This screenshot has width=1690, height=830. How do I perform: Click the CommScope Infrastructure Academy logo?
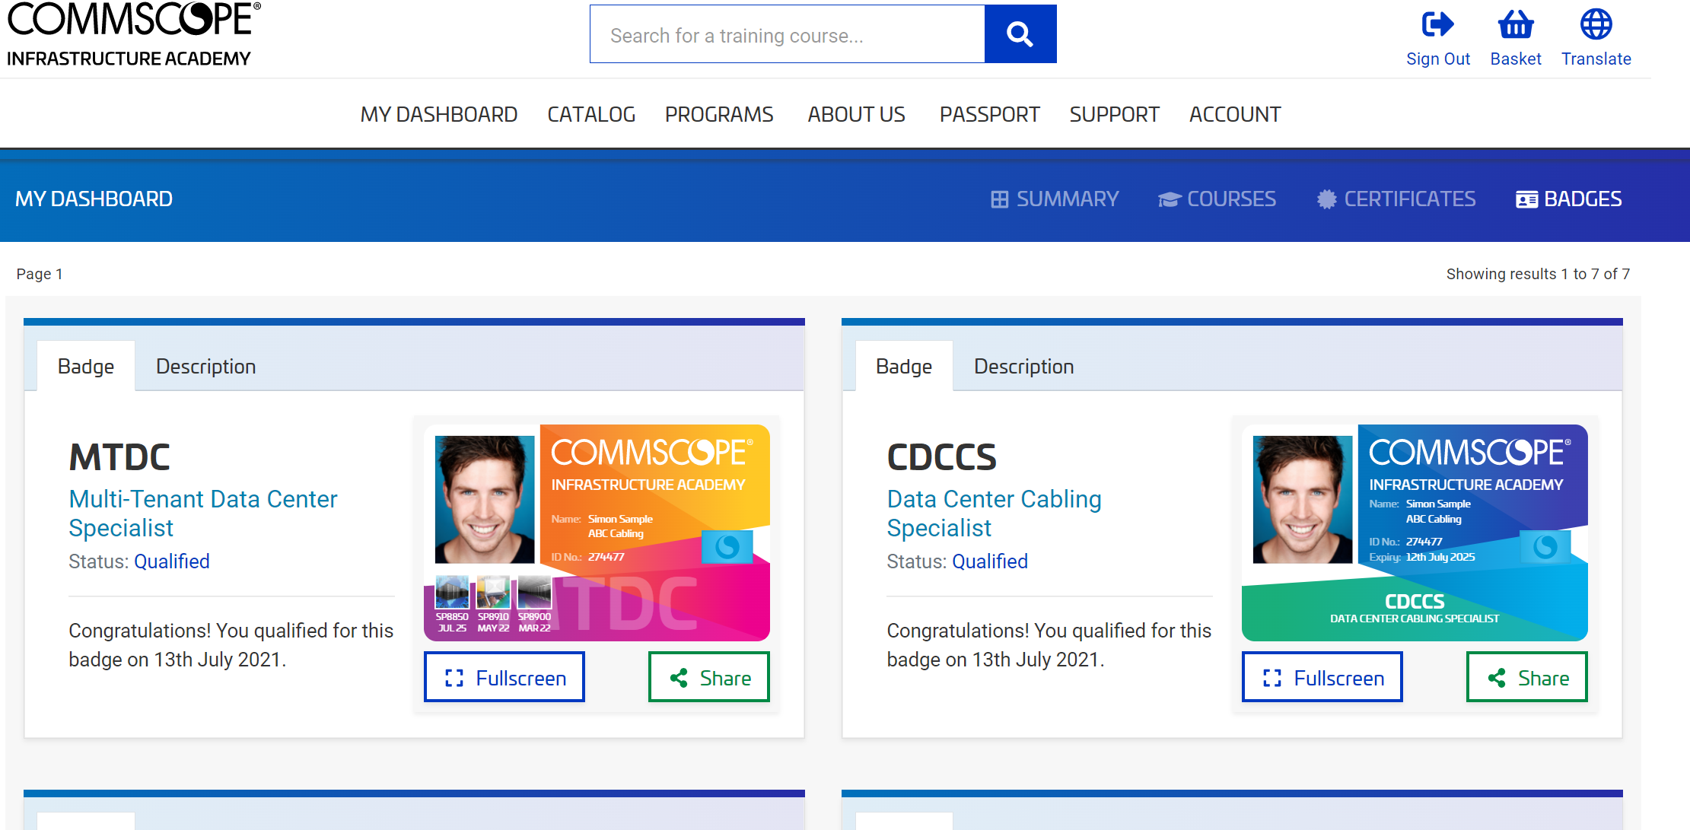click(134, 35)
